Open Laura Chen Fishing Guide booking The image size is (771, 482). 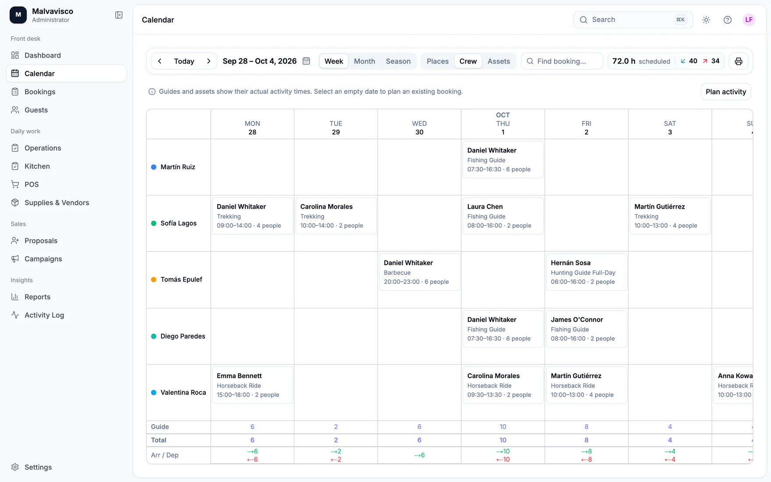[x=503, y=216]
